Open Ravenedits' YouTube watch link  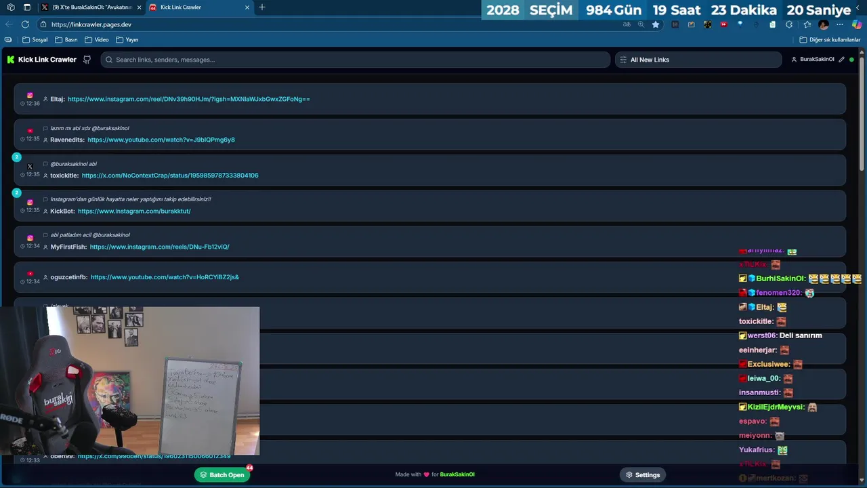161,140
